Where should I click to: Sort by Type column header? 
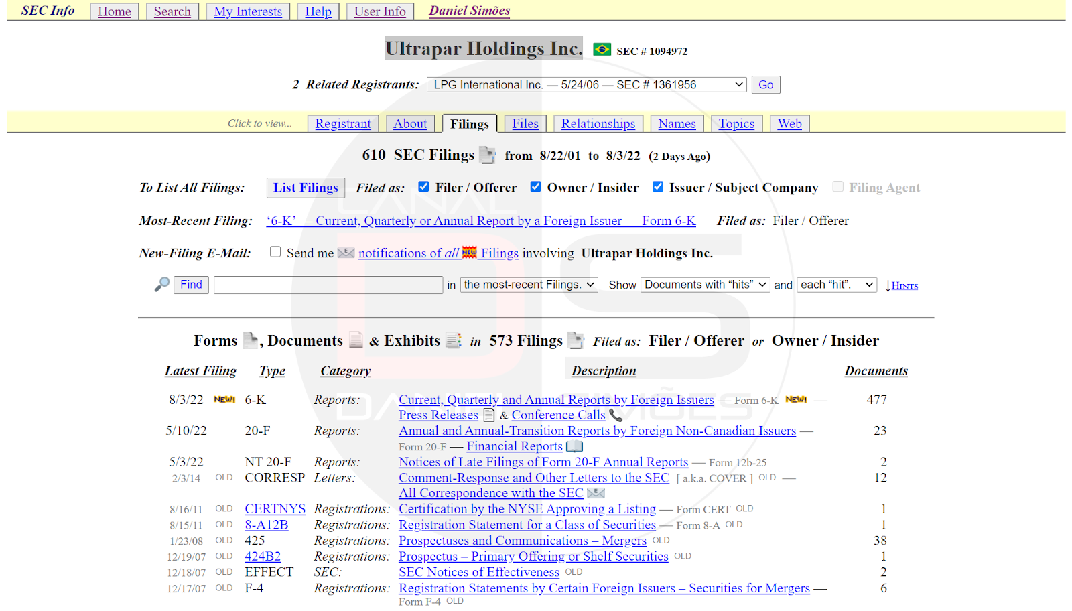[272, 370]
